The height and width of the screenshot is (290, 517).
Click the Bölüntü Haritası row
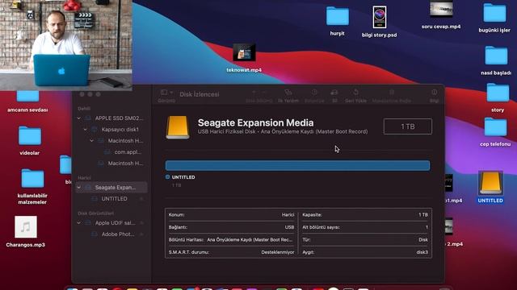point(231,240)
